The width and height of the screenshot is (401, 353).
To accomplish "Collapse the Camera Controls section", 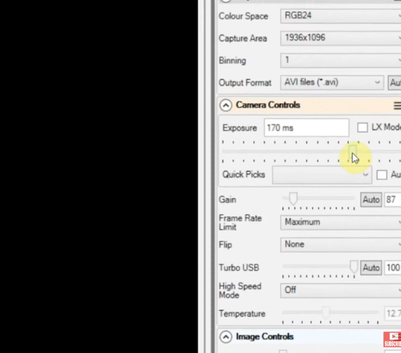I will pyautogui.click(x=226, y=105).
